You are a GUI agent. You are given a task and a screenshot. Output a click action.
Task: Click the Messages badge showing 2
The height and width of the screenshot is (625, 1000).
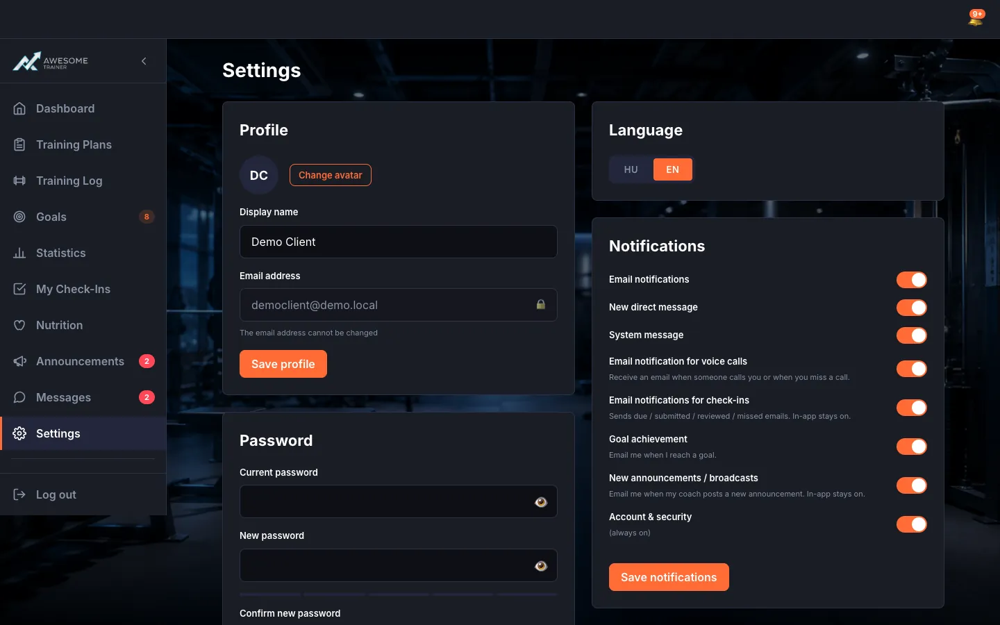tap(147, 397)
